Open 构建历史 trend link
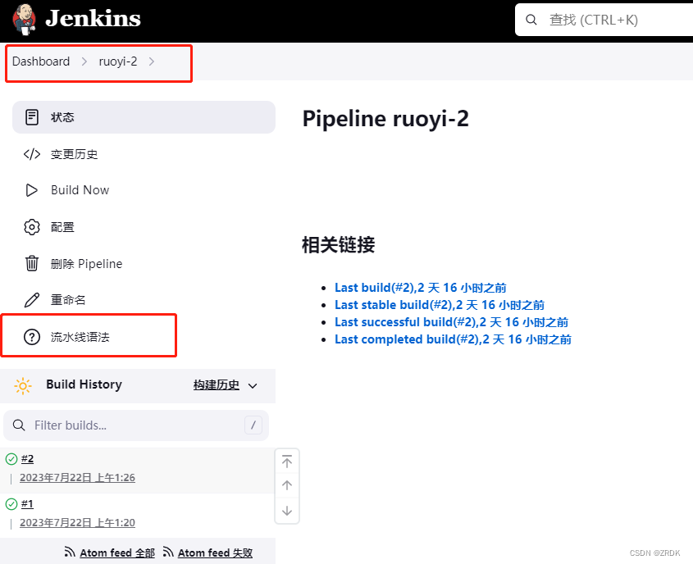 click(x=217, y=385)
